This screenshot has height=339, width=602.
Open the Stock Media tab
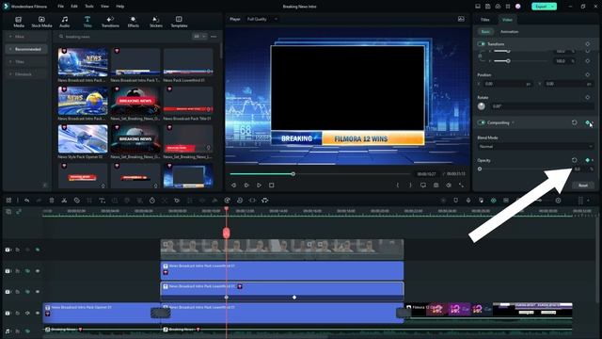(41, 22)
